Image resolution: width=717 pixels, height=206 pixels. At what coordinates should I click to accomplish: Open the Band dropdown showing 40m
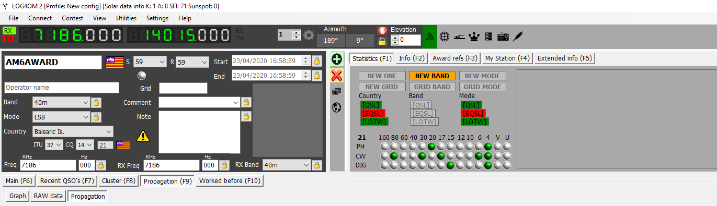coord(61,102)
